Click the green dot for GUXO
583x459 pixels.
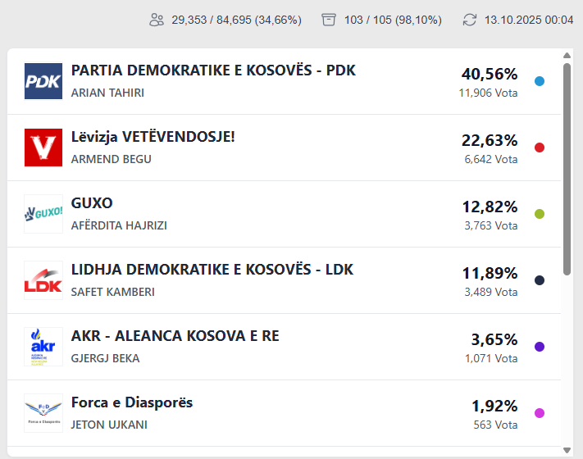coord(539,214)
